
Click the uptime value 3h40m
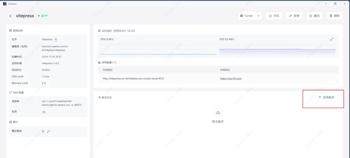pos(46,70)
